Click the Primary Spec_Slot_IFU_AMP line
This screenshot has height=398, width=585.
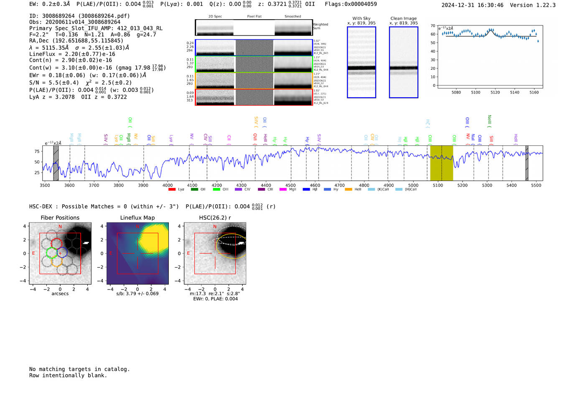pos(96,28)
